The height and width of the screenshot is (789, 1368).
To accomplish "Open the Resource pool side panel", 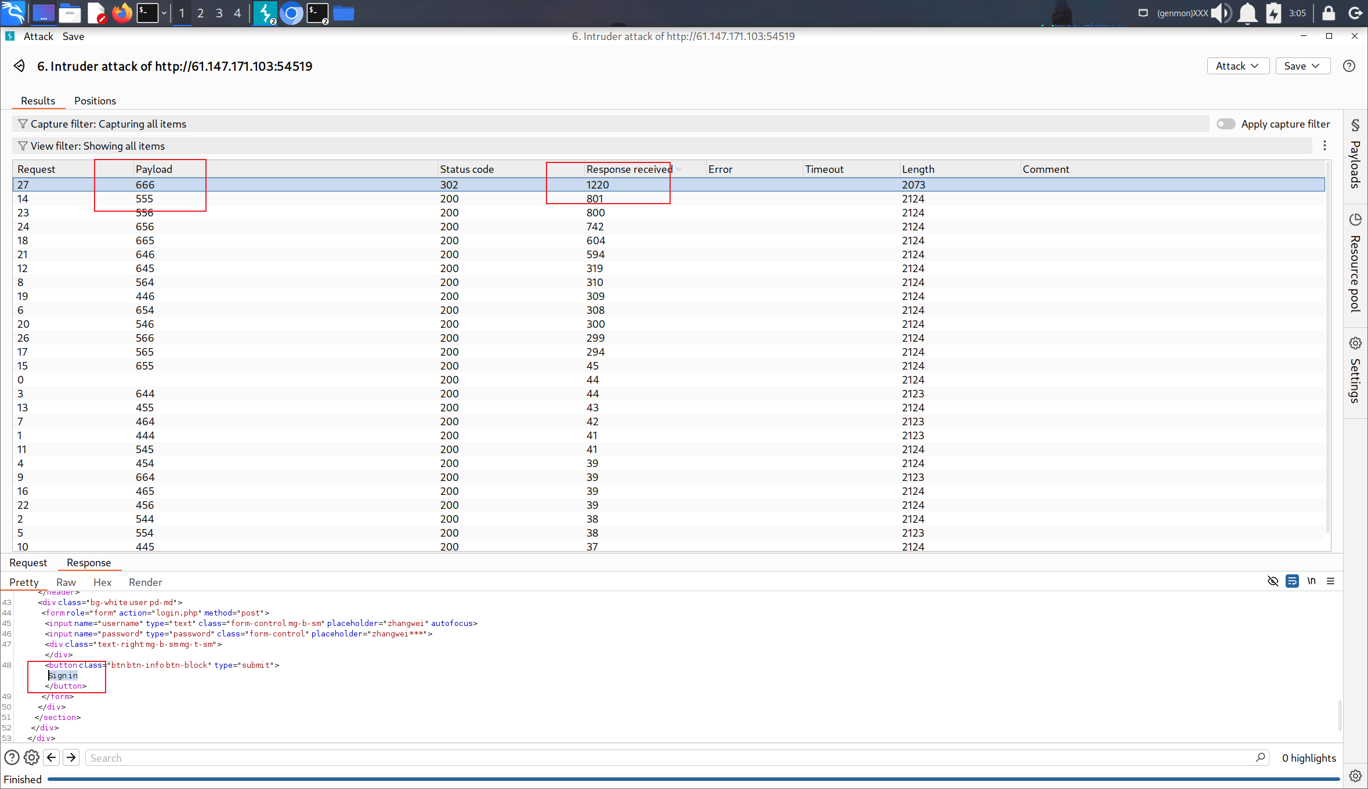I will [x=1355, y=264].
